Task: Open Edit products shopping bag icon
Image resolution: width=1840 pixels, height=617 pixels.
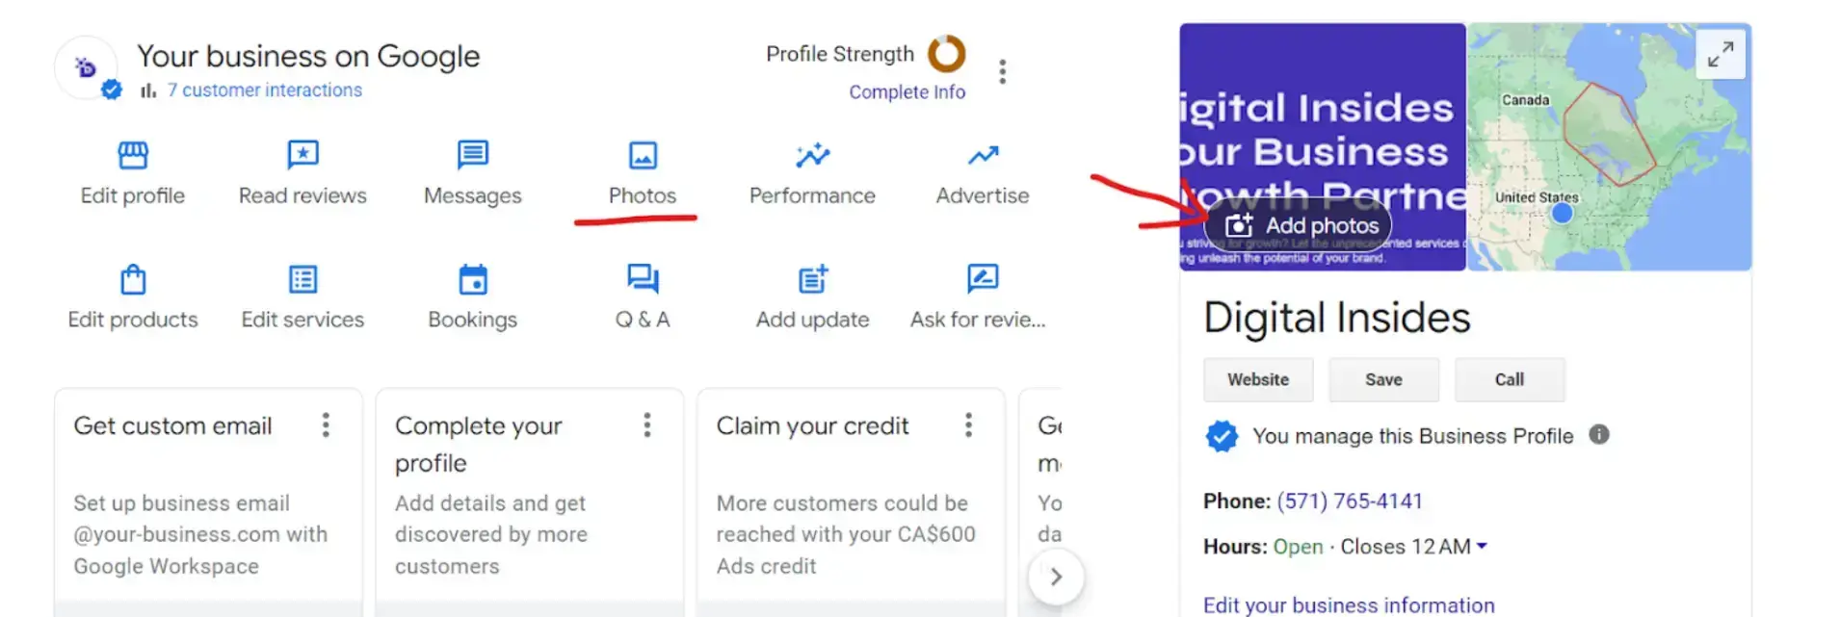Action: click(x=133, y=279)
